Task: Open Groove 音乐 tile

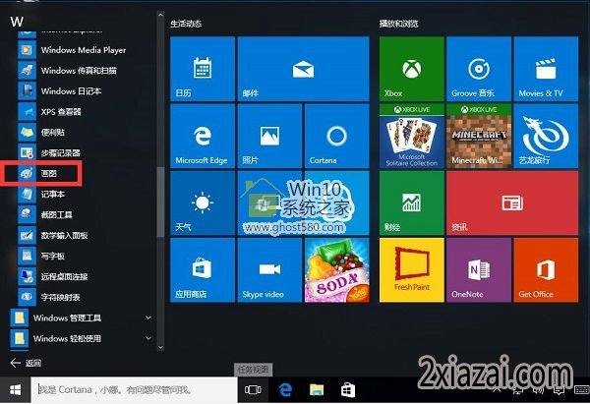Action: pyautogui.click(x=479, y=69)
